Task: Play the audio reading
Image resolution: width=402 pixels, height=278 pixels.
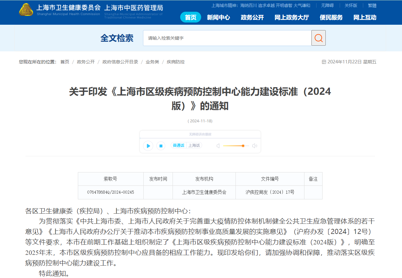Action: 148,146
